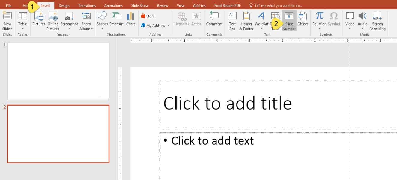Insert a Chart
The width and height of the screenshot is (397, 180).
[130, 19]
